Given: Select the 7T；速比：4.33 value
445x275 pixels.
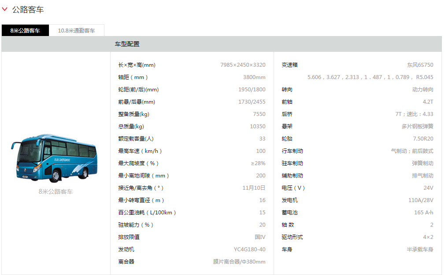Looking at the screenshot, I should tap(414, 114).
